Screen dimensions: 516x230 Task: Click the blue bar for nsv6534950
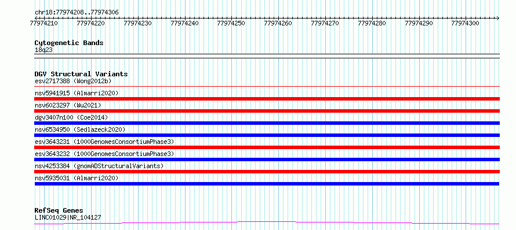pyautogui.click(x=267, y=135)
